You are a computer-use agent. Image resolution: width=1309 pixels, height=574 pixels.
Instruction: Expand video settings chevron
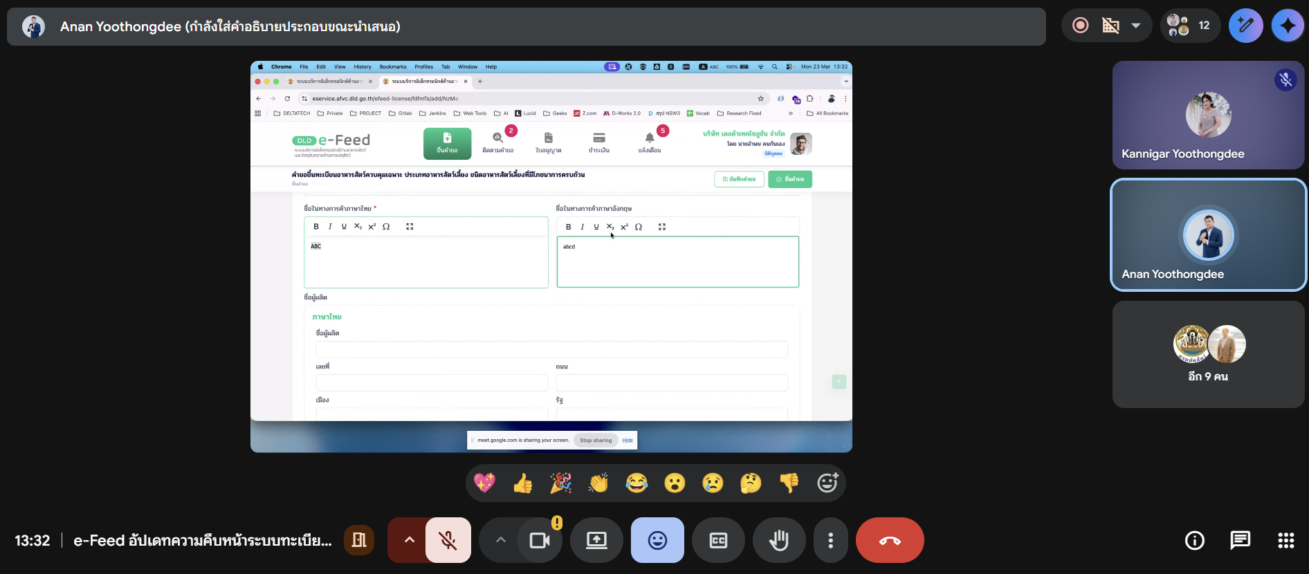pyautogui.click(x=500, y=540)
